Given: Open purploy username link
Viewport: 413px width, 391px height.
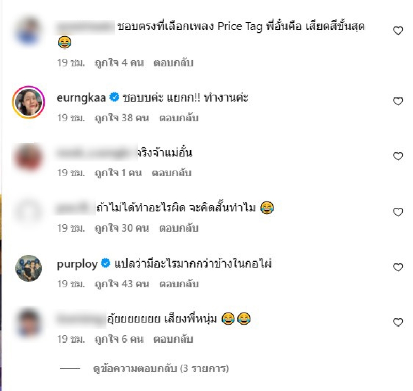Looking at the screenshot, I should 77,264.
